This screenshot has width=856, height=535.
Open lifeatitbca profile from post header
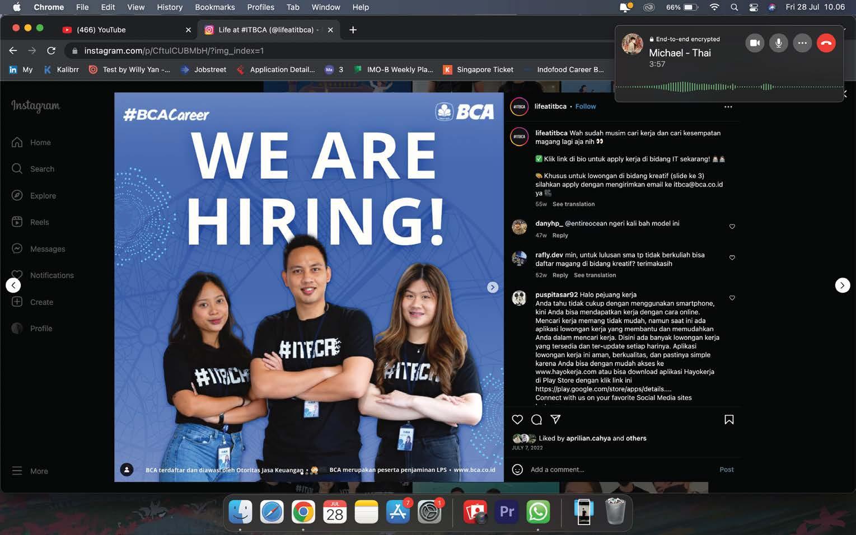[x=550, y=106]
